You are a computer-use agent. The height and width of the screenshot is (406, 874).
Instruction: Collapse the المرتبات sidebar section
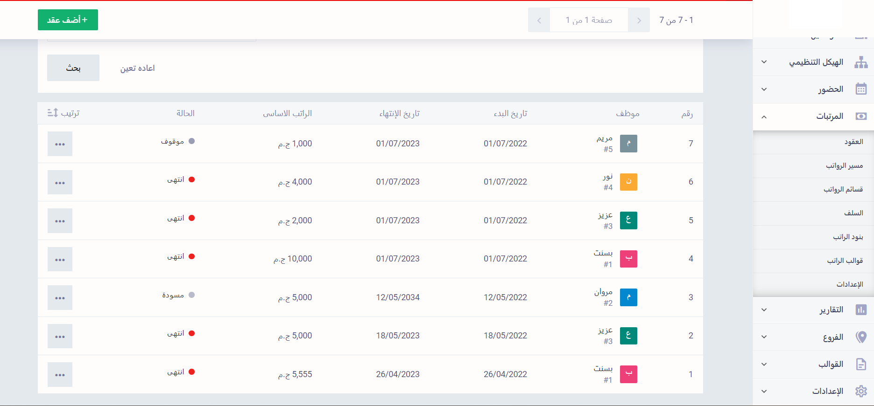coord(764,117)
